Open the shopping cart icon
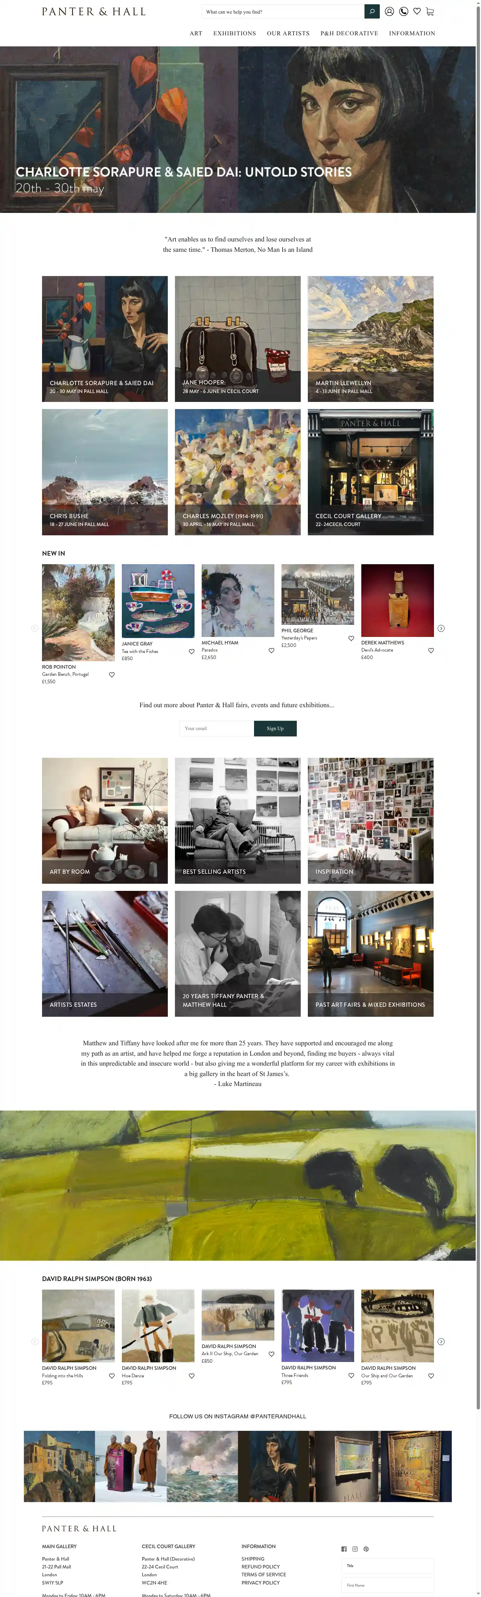Image resolution: width=481 pixels, height=1597 pixels. point(430,11)
